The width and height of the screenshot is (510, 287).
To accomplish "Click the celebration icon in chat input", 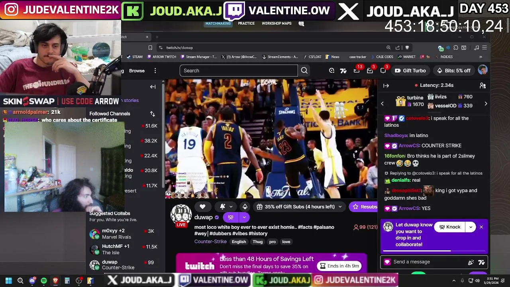I will (x=471, y=262).
